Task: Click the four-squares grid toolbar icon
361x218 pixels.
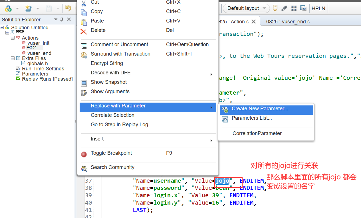Action: (294, 8)
